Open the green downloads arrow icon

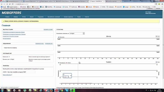159,4
